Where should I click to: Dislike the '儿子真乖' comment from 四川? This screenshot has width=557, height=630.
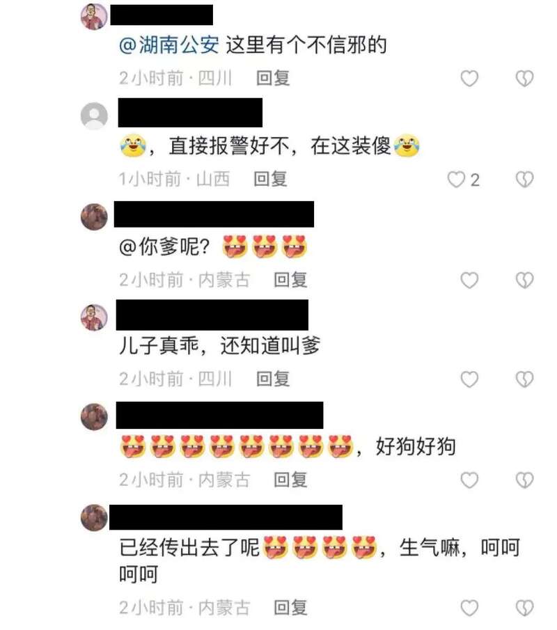524,379
